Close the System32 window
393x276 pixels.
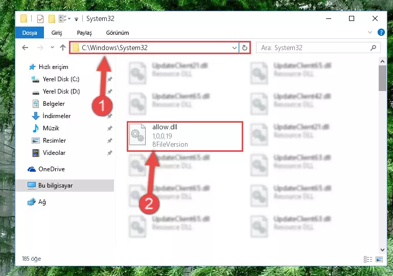click(x=375, y=18)
